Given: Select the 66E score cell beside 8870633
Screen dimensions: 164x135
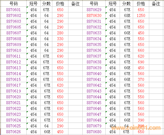Looking at the screenshot, I should [x=127, y=33].
